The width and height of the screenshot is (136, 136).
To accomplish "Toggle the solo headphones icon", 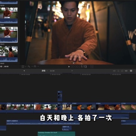I will pos(122,71).
